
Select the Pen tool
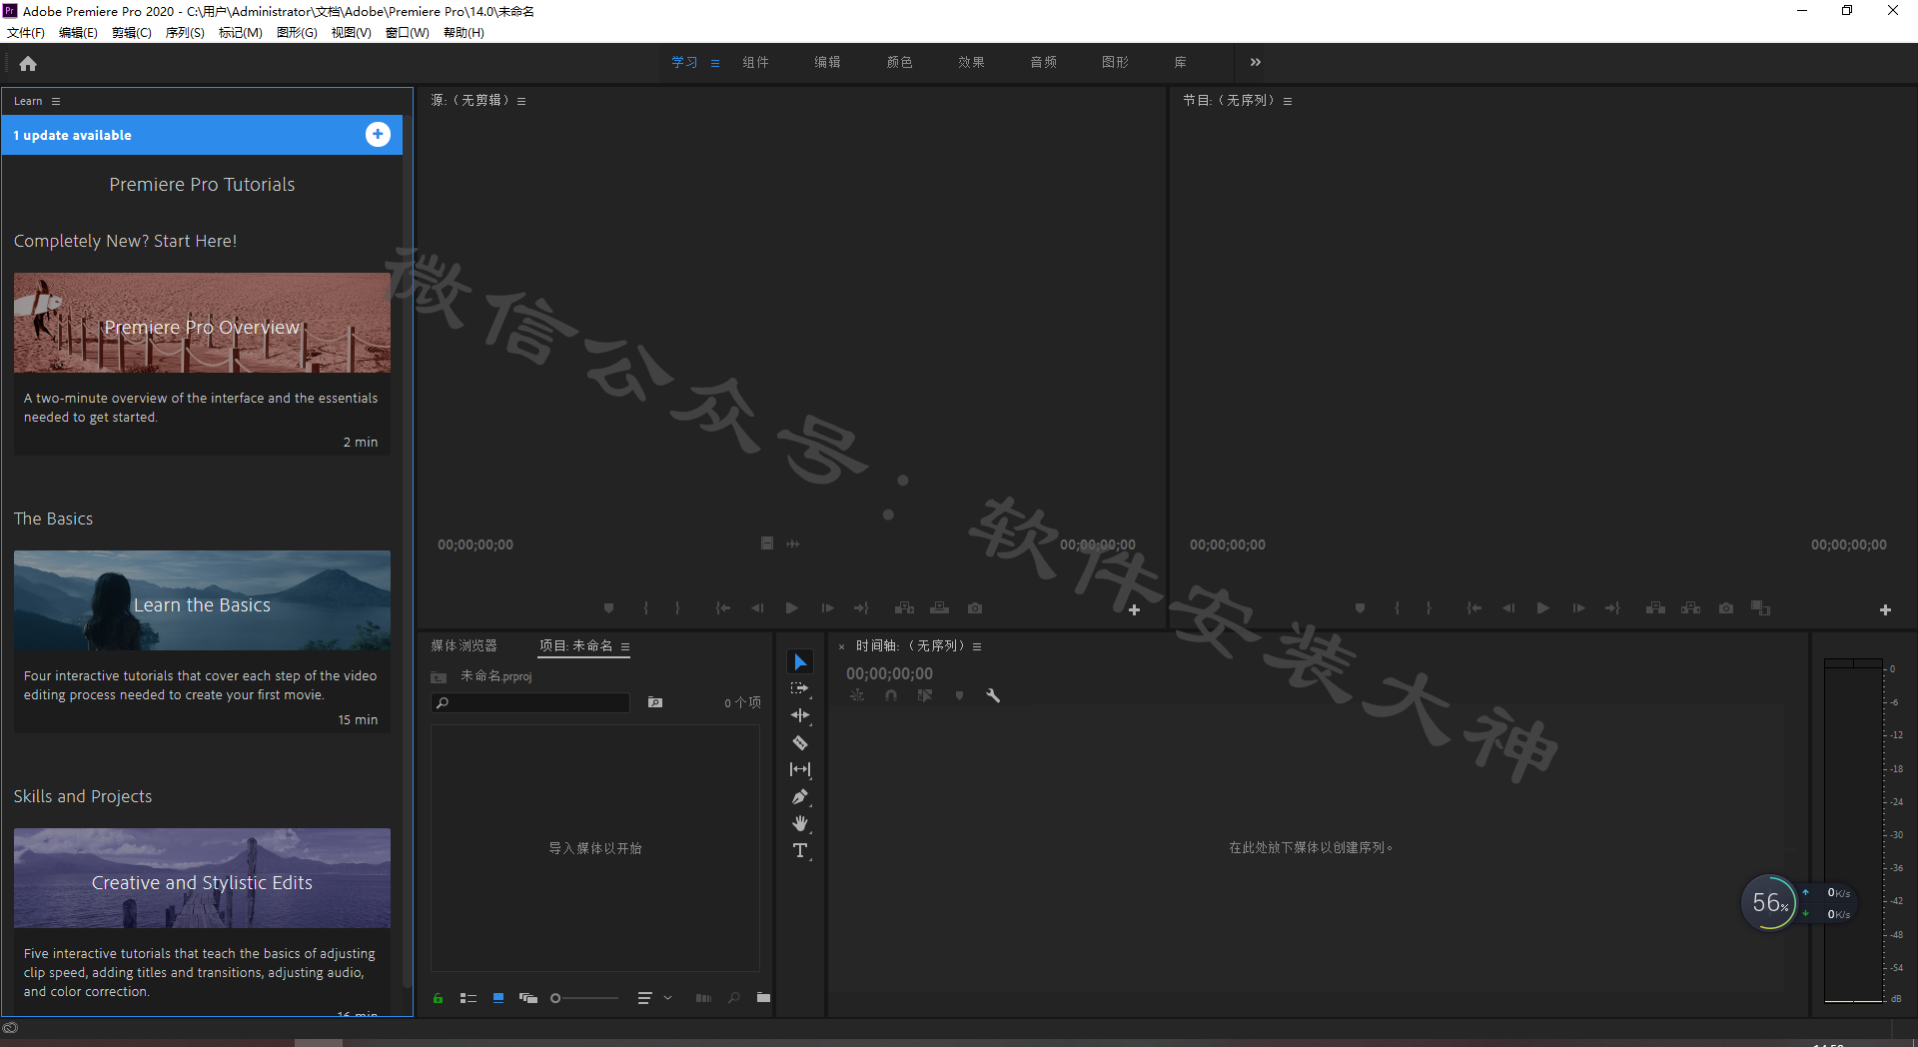point(800,797)
